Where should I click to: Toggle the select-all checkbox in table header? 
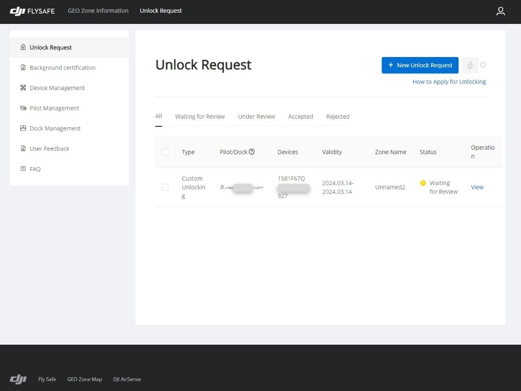pyautogui.click(x=165, y=152)
